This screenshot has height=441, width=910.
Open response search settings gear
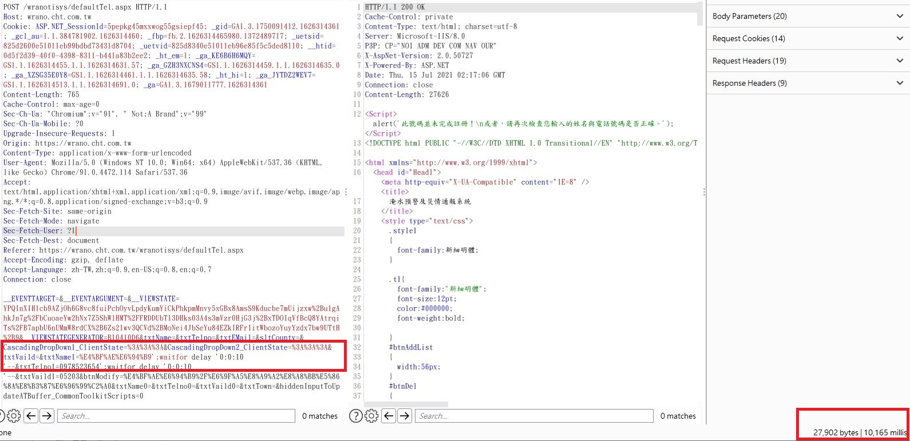click(x=371, y=416)
